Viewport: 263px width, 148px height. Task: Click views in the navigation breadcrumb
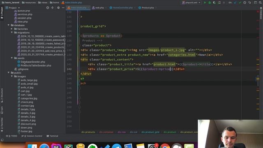43,2
